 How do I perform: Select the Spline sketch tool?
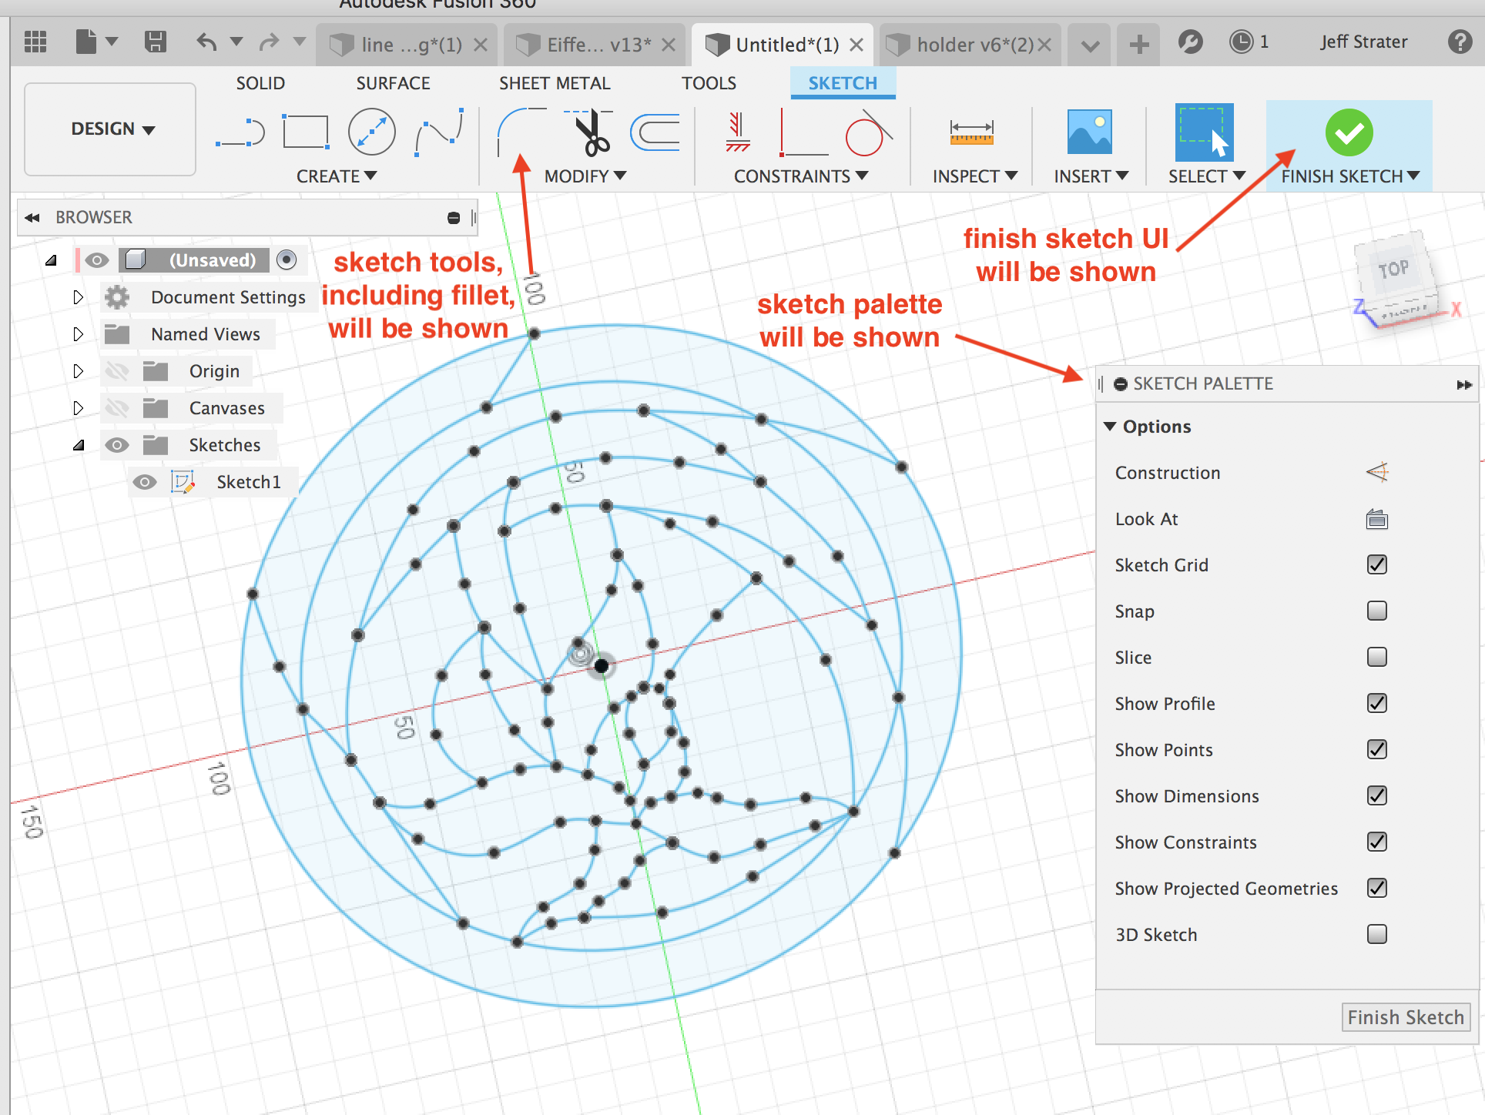439,132
